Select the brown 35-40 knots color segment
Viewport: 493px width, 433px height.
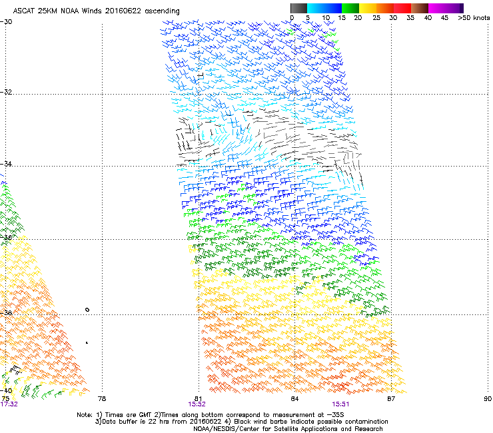point(420,8)
